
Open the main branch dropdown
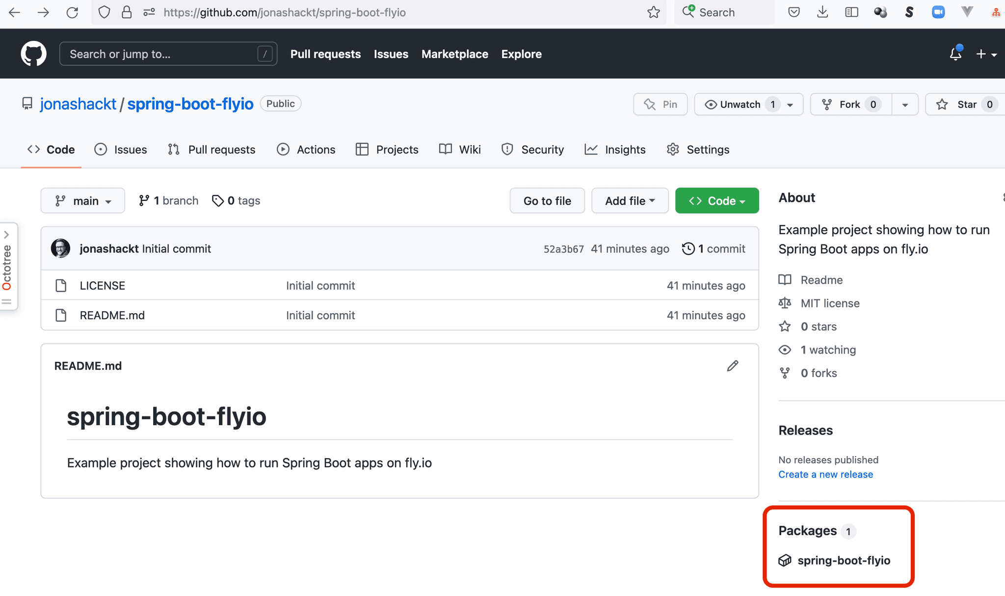[x=82, y=201]
